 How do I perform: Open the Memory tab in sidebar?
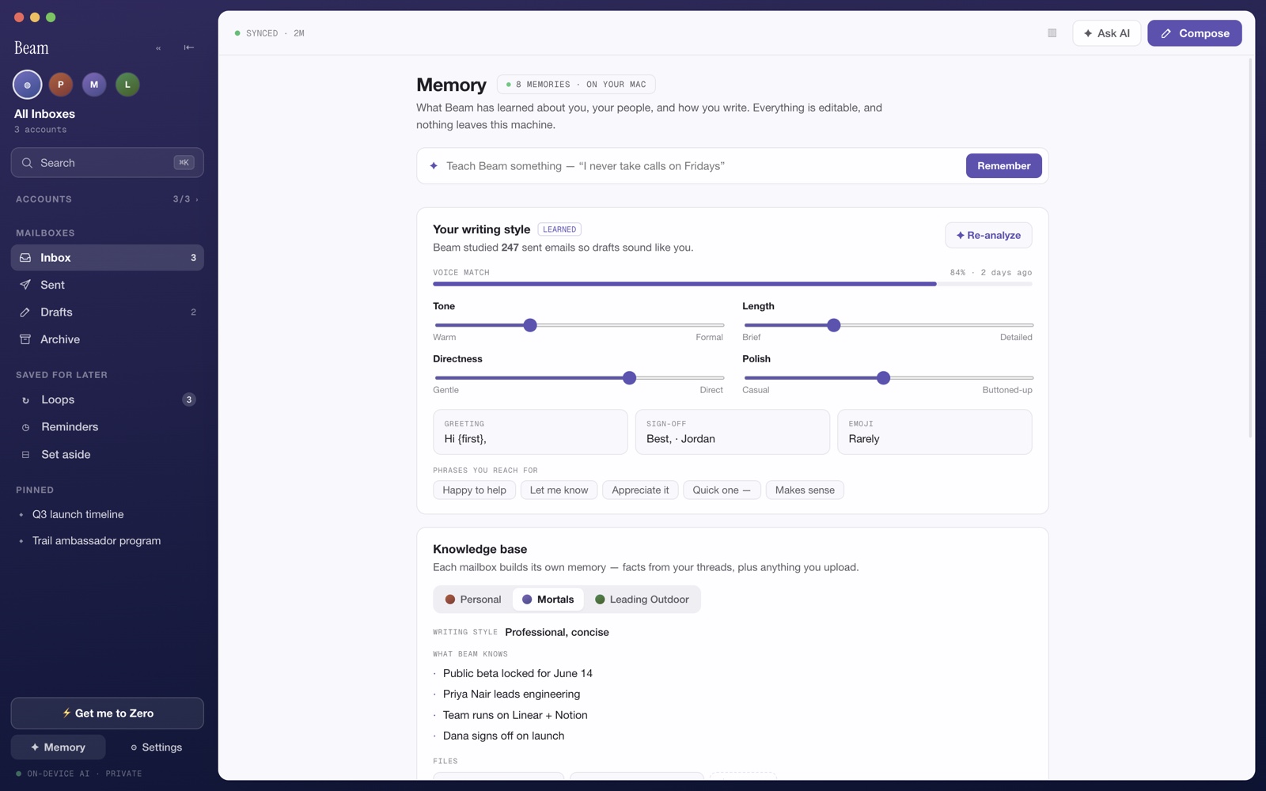(59, 747)
